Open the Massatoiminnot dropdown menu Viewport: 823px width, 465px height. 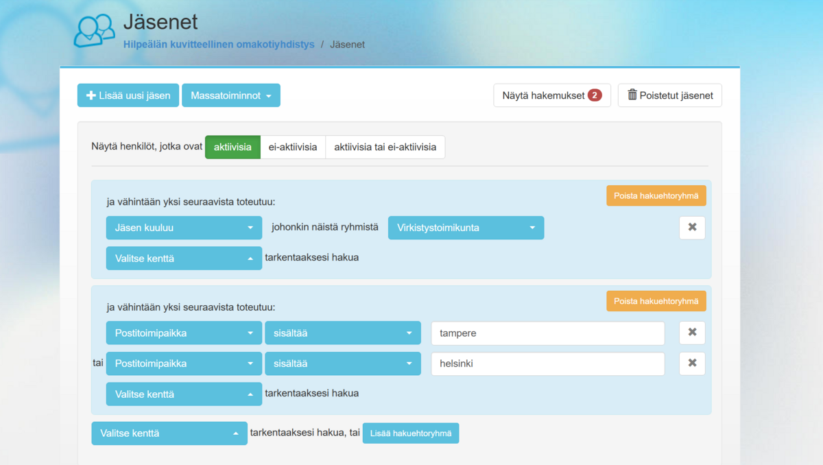[x=230, y=95]
